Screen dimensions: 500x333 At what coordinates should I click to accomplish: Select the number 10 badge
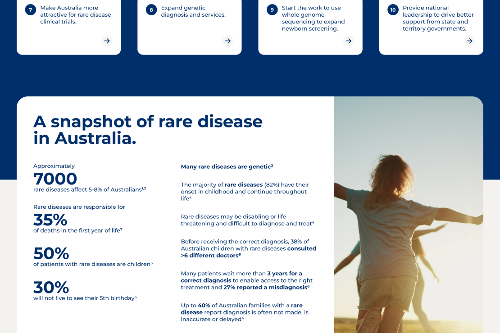pos(393,10)
